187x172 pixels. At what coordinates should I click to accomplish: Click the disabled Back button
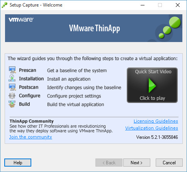coord(109,163)
